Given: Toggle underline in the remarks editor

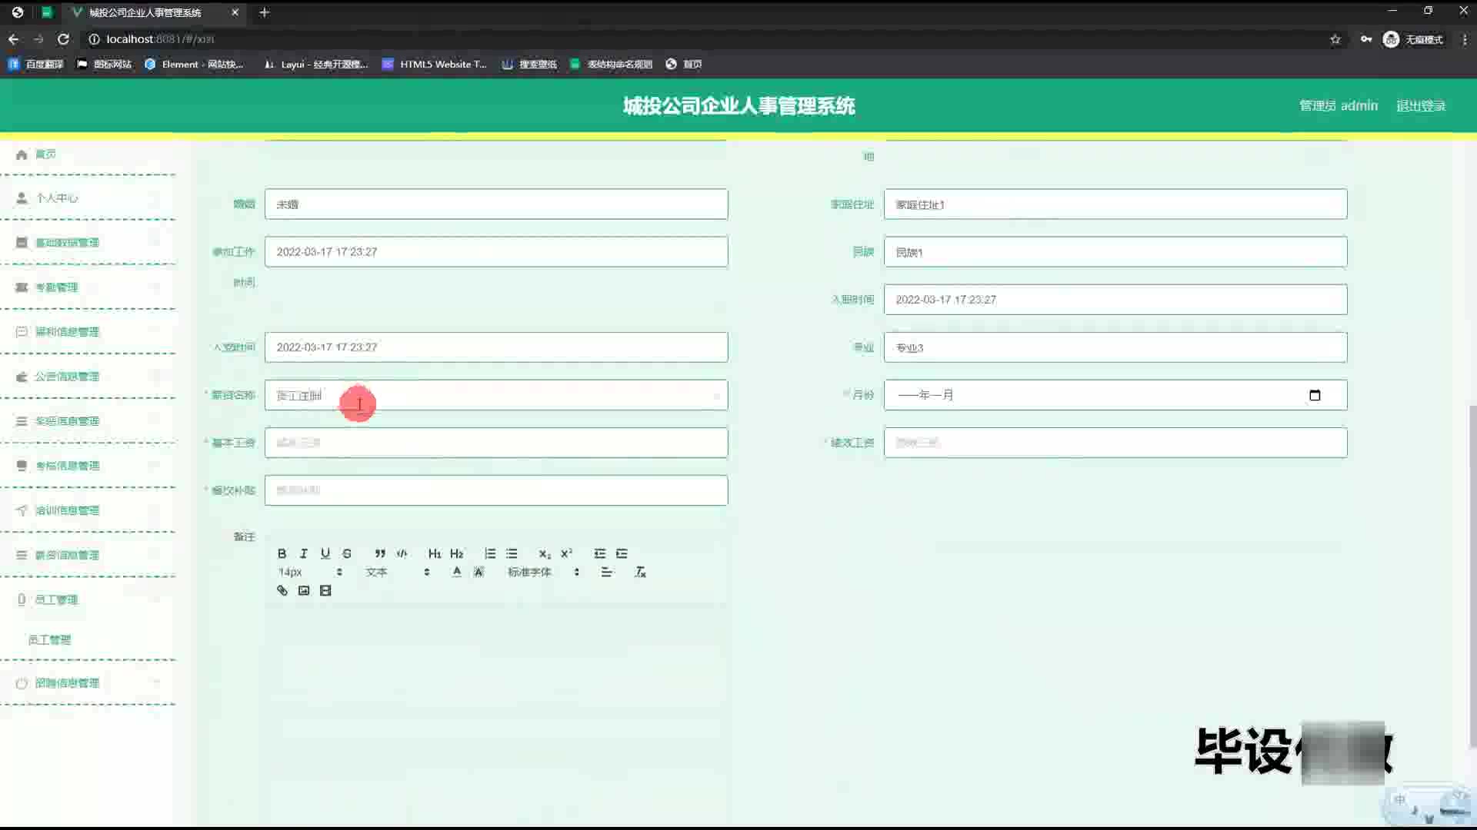Looking at the screenshot, I should pos(325,553).
